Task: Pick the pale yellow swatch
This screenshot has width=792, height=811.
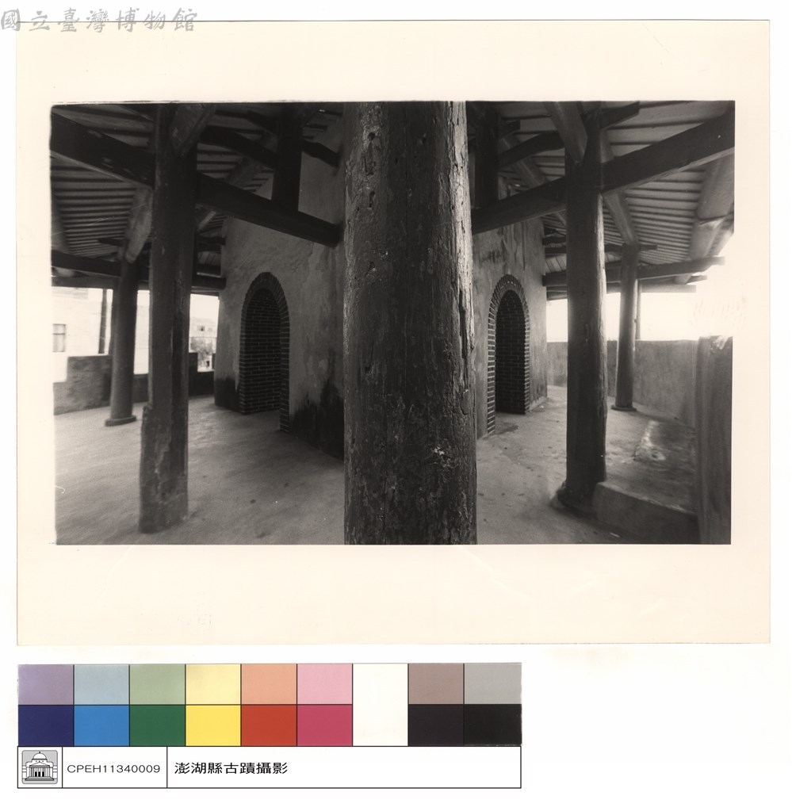Action: [213, 684]
